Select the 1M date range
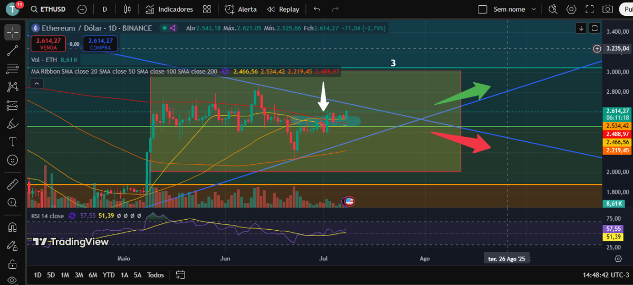Viewport: 633px width, 285px height. click(65, 275)
